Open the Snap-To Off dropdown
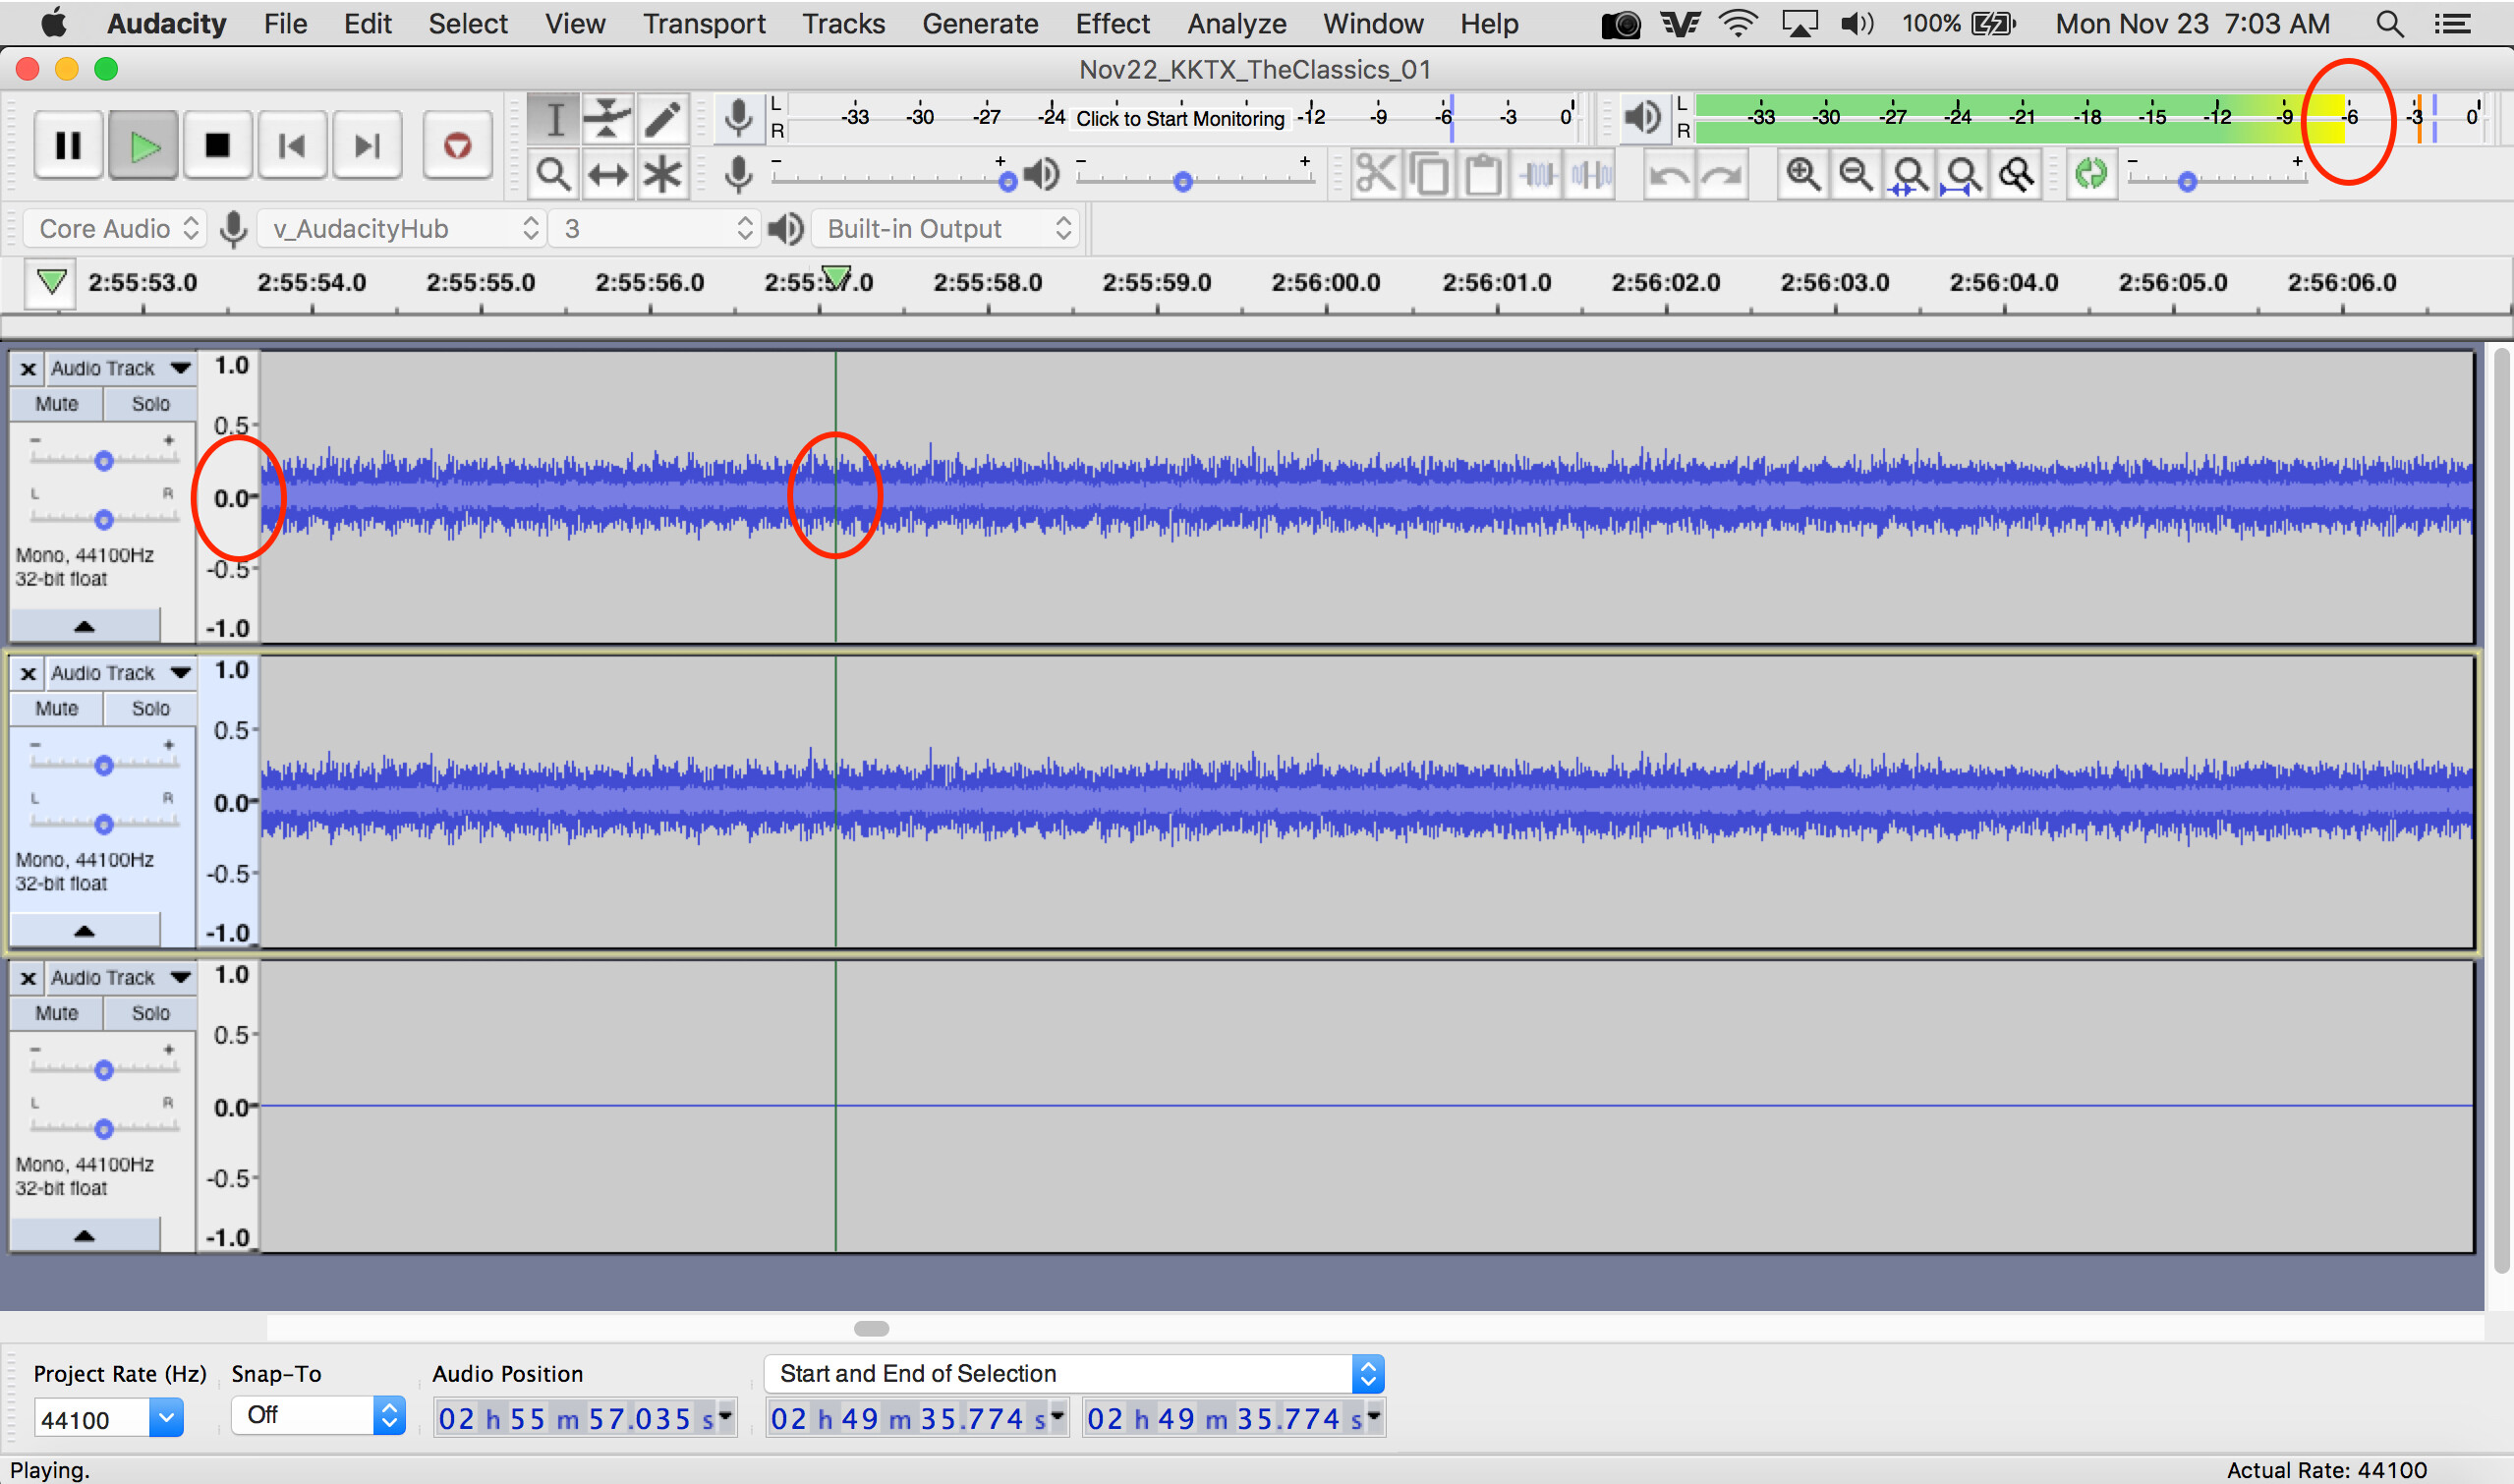 (318, 1415)
